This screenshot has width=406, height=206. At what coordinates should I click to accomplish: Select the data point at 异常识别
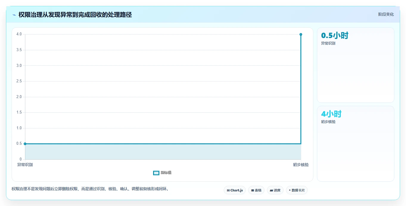pos(25,144)
